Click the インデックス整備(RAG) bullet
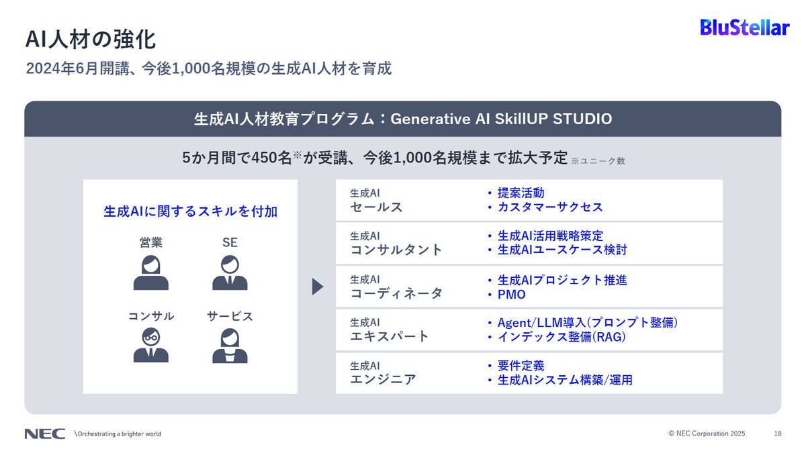This screenshot has width=806, height=453. tap(557, 337)
